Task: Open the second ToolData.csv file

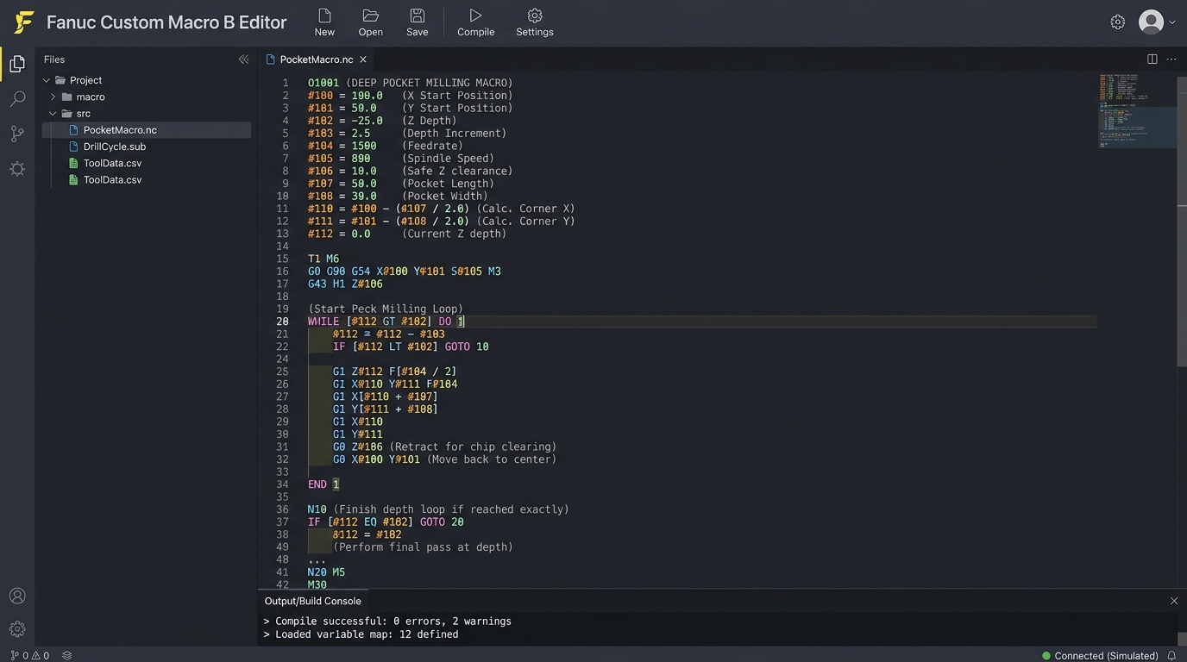Action: coord(112,179)
